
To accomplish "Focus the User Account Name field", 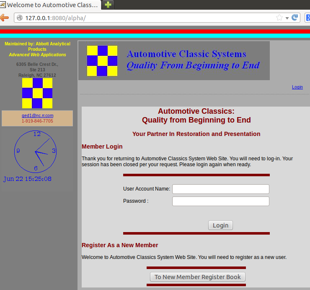I will pos(220,189).
